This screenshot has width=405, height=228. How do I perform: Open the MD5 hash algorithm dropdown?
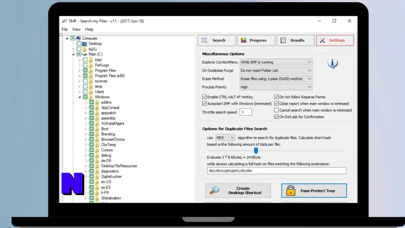225,138
